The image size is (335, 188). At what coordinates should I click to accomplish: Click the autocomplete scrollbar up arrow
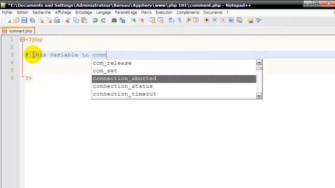pos(259,63)
